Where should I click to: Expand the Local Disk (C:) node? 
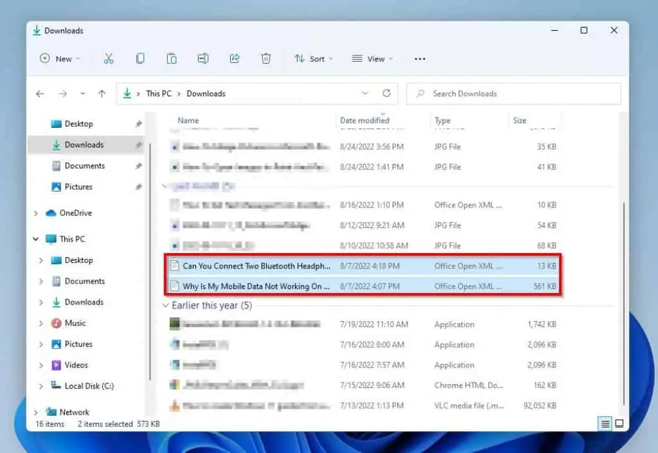pyautogui.click(x=40, y=386)
